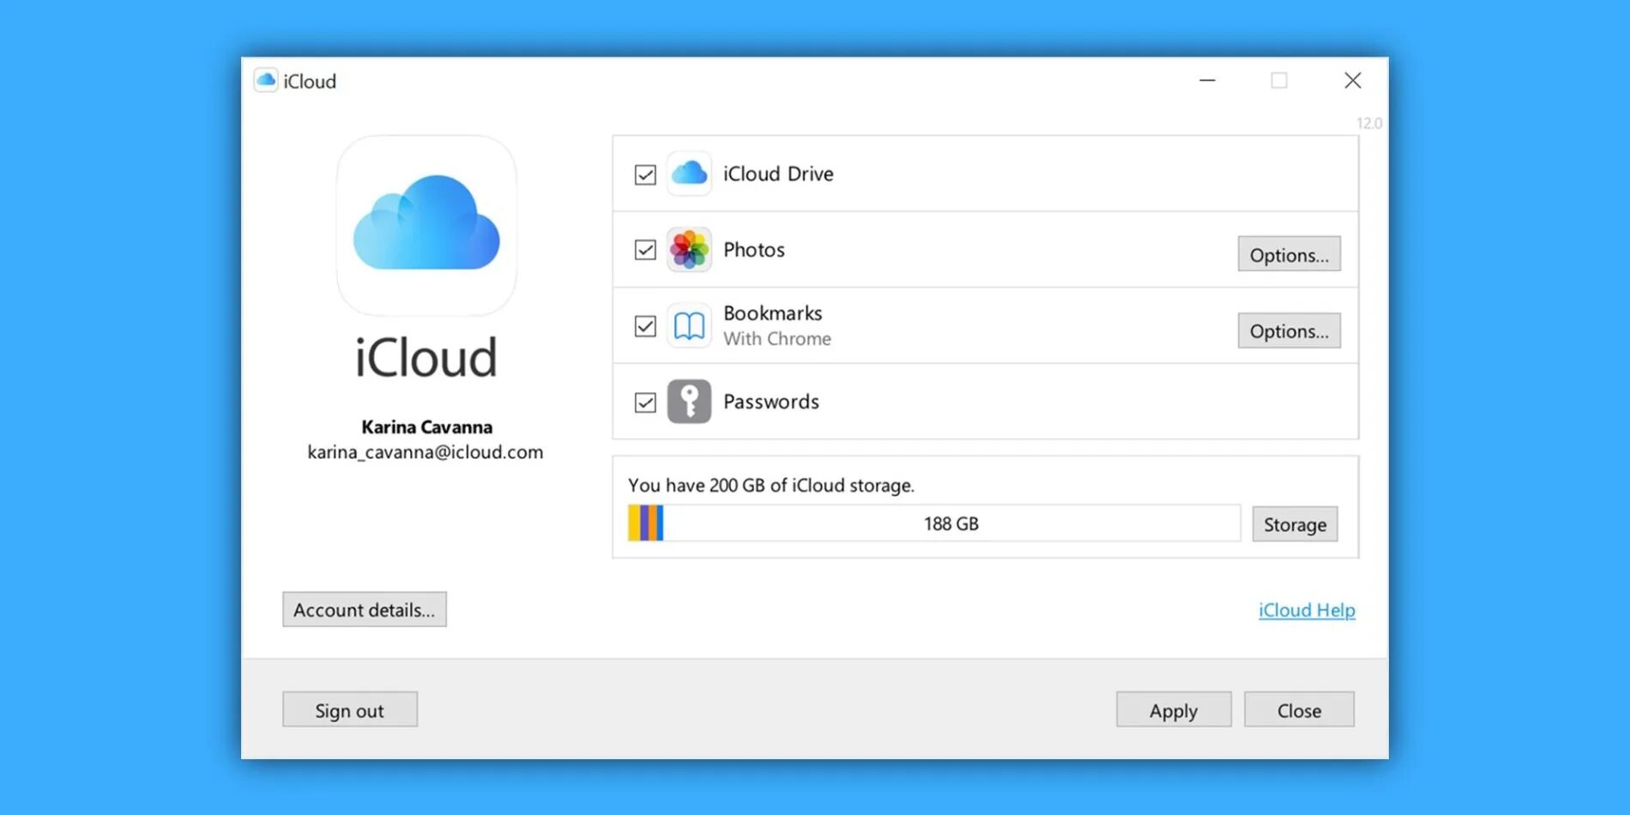1630x815 pixels.
Task: Click the version number 12.0
Action: [1369, 123]
